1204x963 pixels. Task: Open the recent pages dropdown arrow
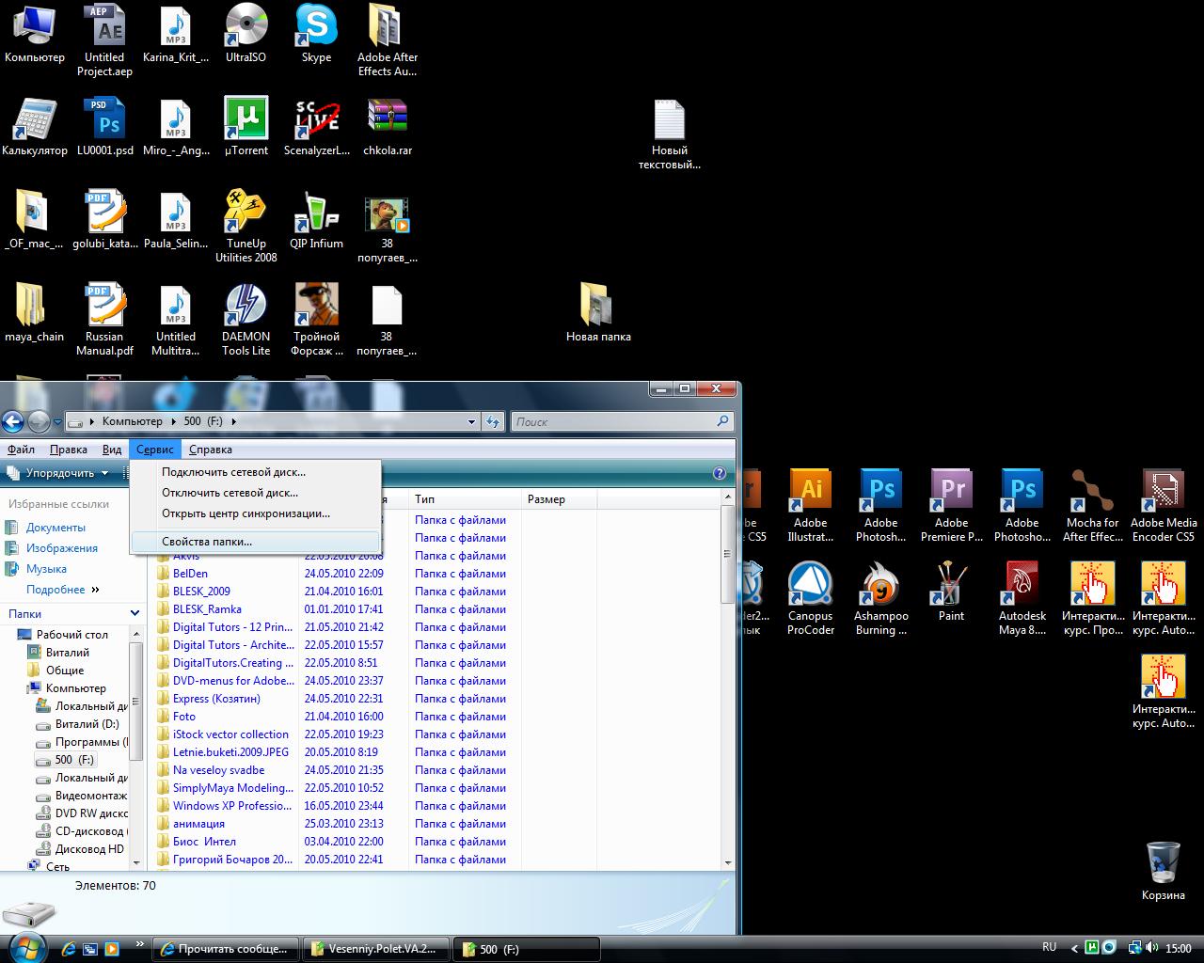click(57, 422)
